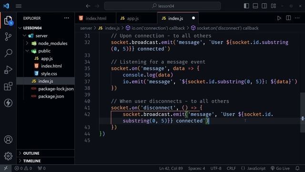305x172 pixels.
Task: Open Explorer Views and More Actions
Action: (x=67, y=18)
